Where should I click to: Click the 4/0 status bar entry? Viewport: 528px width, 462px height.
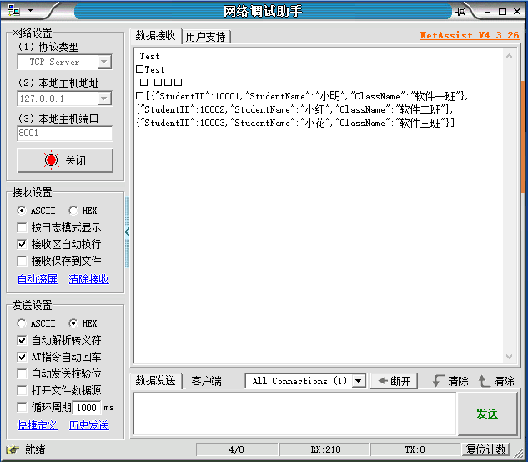pos(236,449)
